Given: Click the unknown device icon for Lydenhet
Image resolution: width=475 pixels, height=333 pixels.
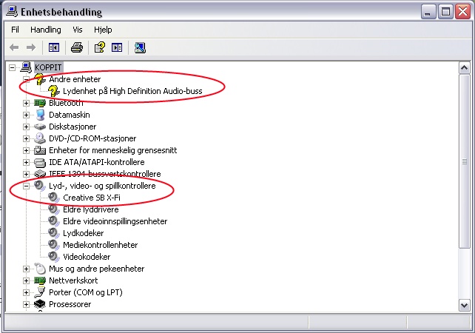Looking at the screenshot, I should pyautogui.click(x=53, y=91).
